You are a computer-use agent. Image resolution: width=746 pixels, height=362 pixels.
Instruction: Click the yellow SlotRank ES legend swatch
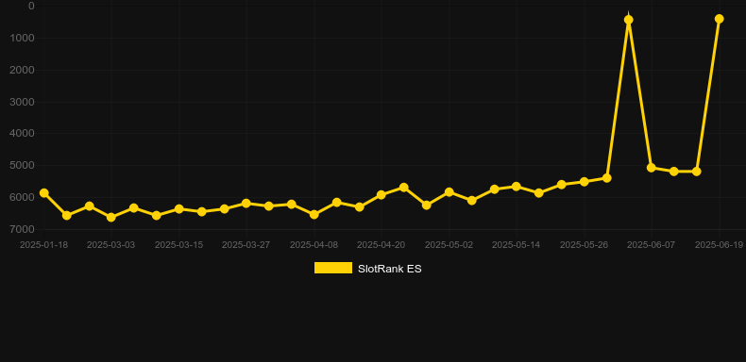pos(333,268)
